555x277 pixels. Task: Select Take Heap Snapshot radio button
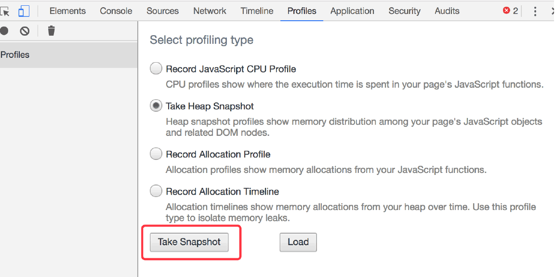156,106
